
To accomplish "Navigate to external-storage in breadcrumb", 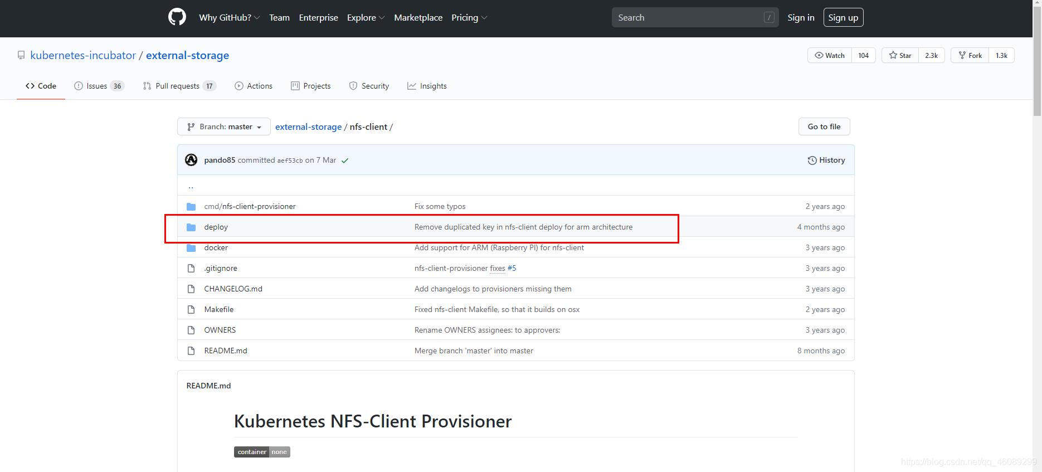I will (x=308, y=126).
